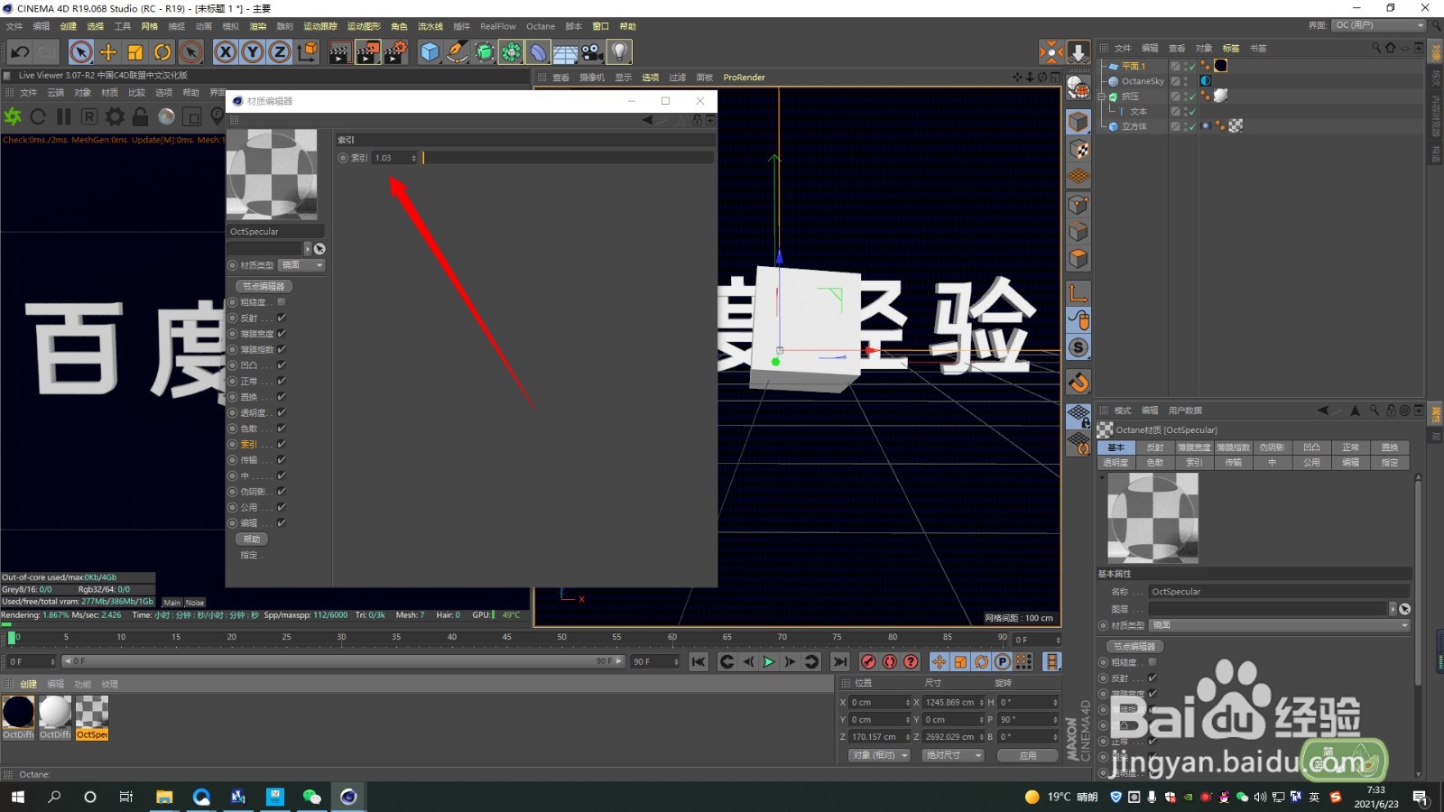Open the 运动图形 menu
Screen dimensions: 1444x812
(x=364, y=26)
